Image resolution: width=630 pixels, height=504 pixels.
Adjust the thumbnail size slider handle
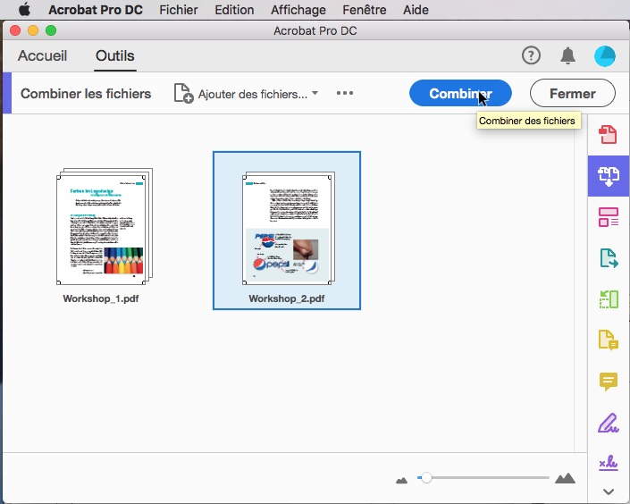426,478
